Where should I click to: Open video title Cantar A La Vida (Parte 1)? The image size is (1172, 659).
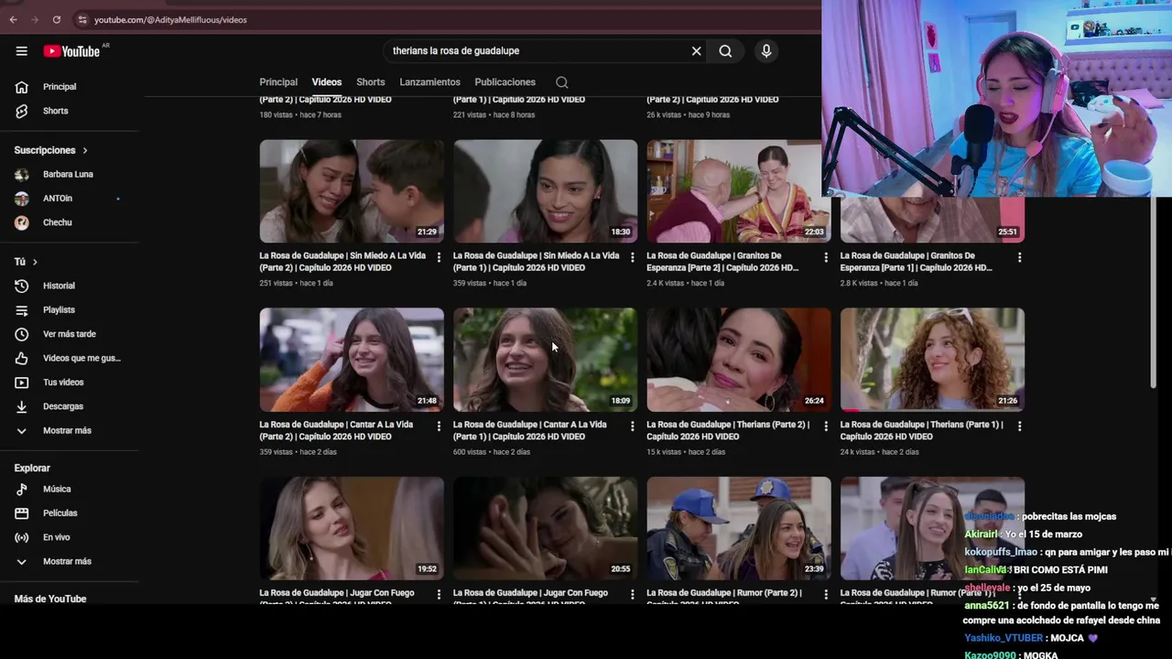(530, 430)
